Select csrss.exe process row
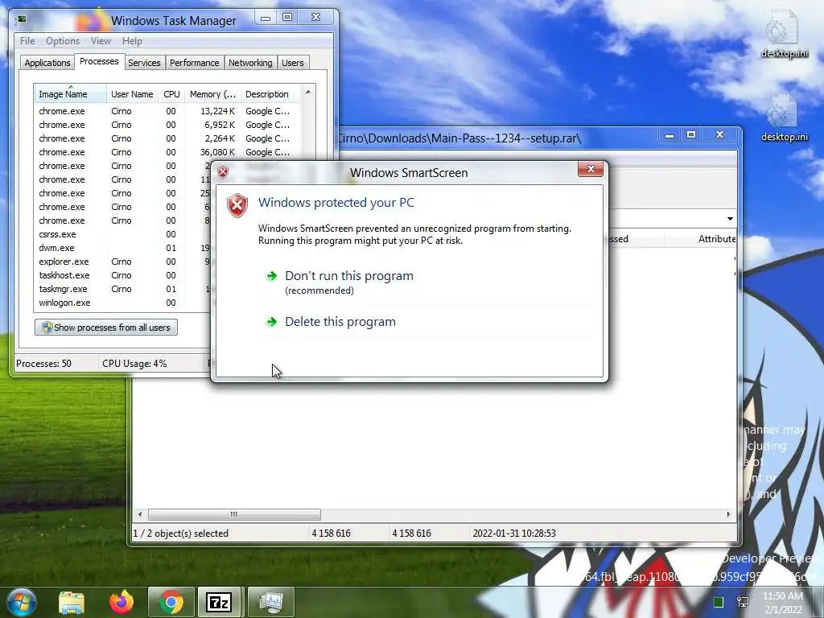824x618 pixels. [122, 234]
